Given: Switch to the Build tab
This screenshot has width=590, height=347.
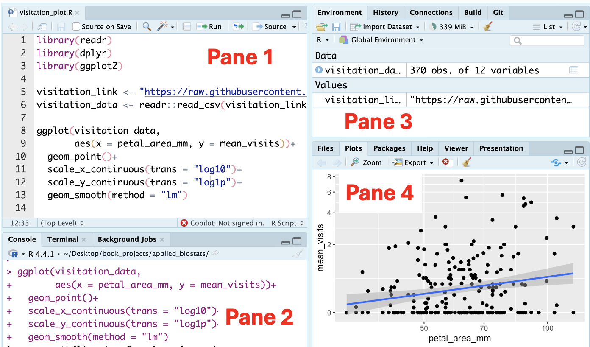Looking at the screenshot, I should click(473, 12).
